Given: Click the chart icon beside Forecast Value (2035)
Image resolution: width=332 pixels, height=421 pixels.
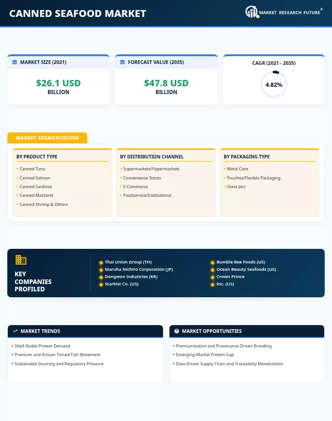Looking at the screenshot, I should 122,62.
